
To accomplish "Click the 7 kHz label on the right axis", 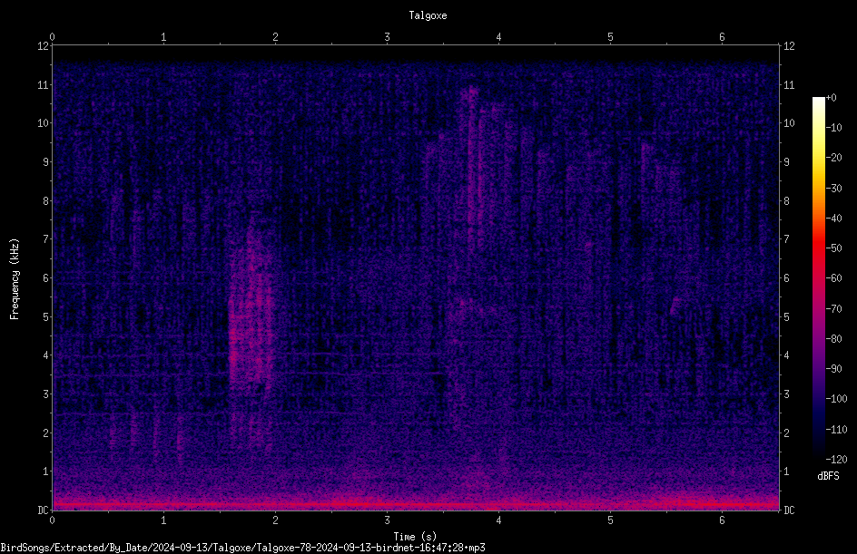I will tap(786, 239).
